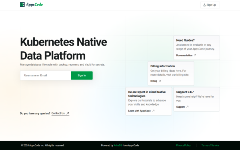Screen dimensions: 240x150
Task: Click the arrow icon beside Documentation
Action: (195, 55)
